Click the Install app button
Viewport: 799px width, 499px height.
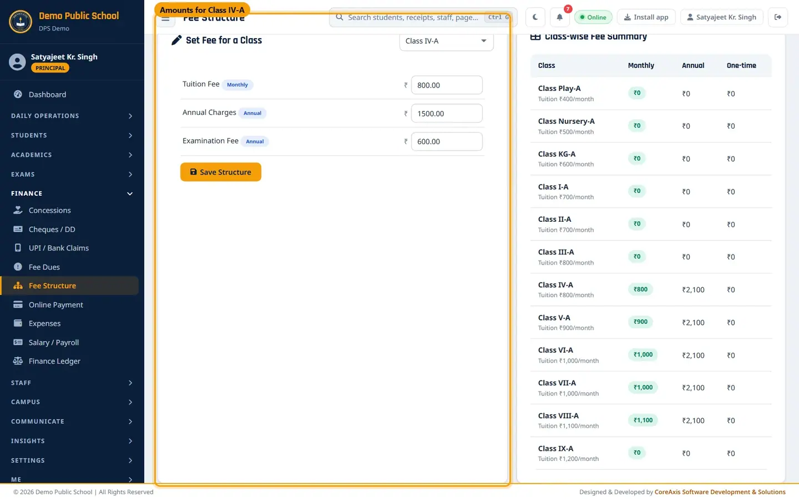click(x=646, y=17)
